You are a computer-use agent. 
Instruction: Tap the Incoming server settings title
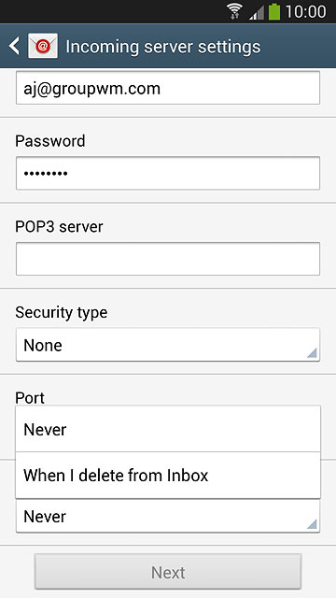tap(163, 47)
